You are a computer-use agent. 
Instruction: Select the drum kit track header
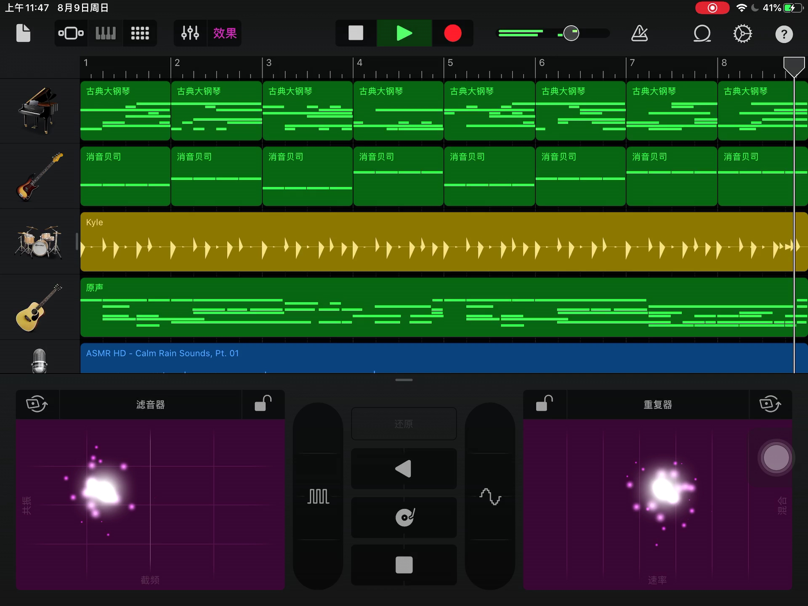tap(40, 242)
